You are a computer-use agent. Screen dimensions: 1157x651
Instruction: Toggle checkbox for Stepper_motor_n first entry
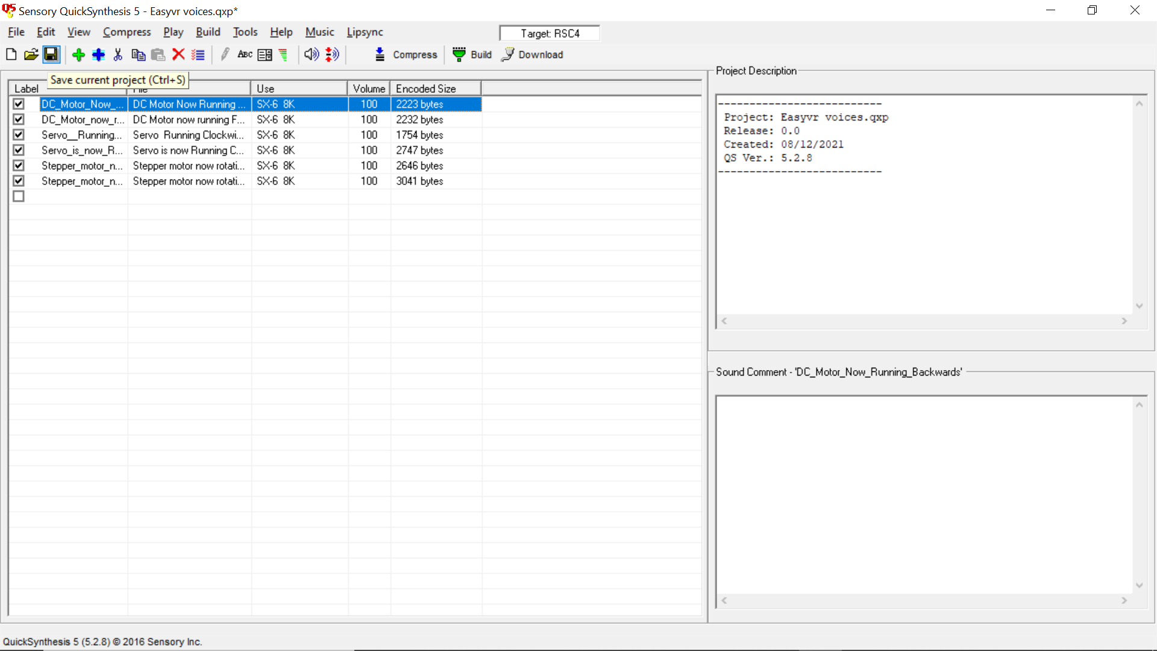click(x=17, y=165)
